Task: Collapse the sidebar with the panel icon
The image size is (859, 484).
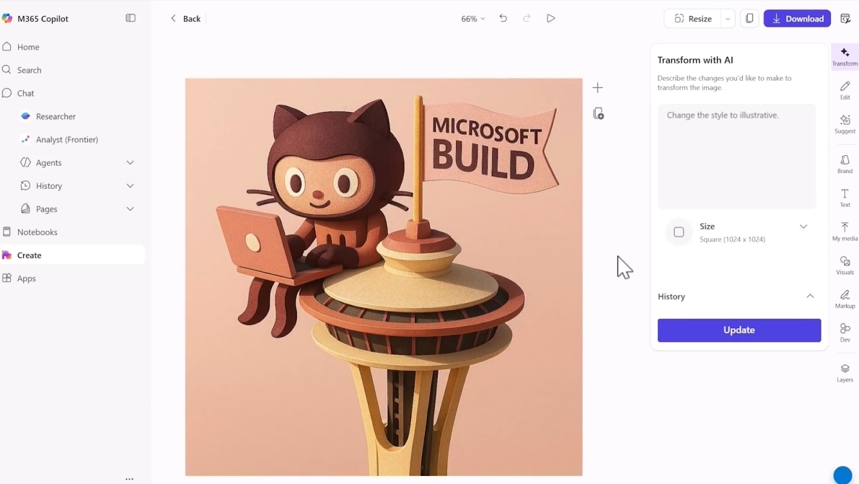Action: pyautogui.click(x=131, y=18)
